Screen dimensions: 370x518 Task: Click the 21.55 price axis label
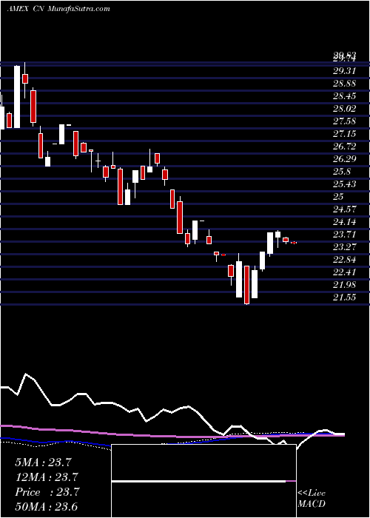click(x=345, y=297)
